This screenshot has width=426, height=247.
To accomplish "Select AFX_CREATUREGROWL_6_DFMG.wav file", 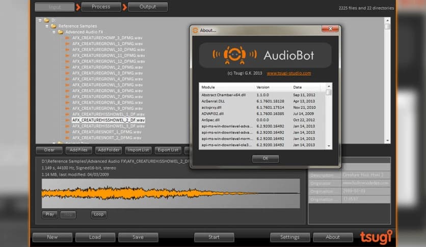I will (x=108, y=91).
